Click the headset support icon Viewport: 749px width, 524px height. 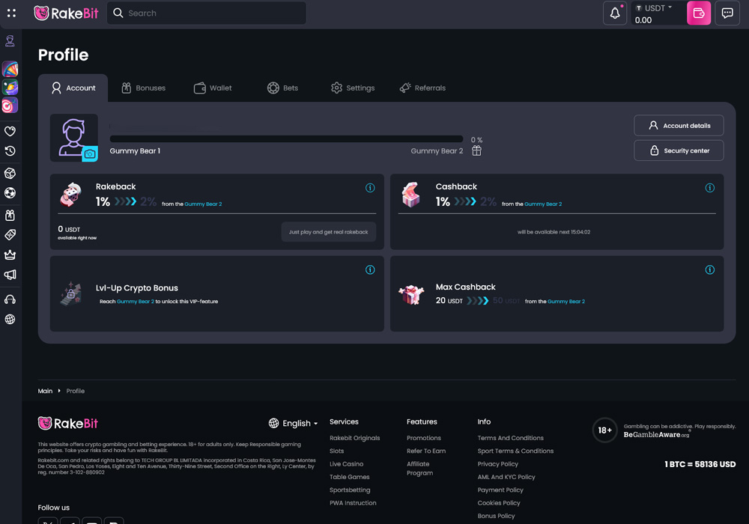point(10,299)
